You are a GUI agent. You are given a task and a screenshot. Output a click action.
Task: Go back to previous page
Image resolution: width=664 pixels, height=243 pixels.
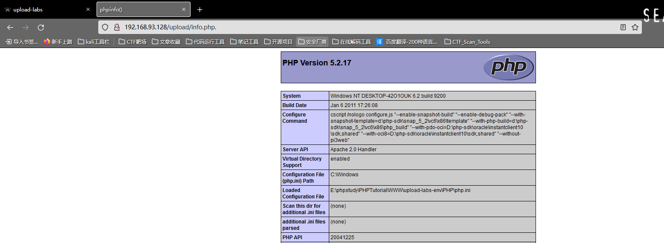pos(10,27)
